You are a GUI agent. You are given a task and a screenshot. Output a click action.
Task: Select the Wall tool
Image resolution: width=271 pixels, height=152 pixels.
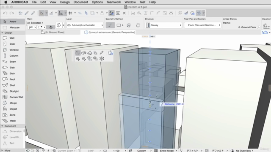tap(12, 38)
